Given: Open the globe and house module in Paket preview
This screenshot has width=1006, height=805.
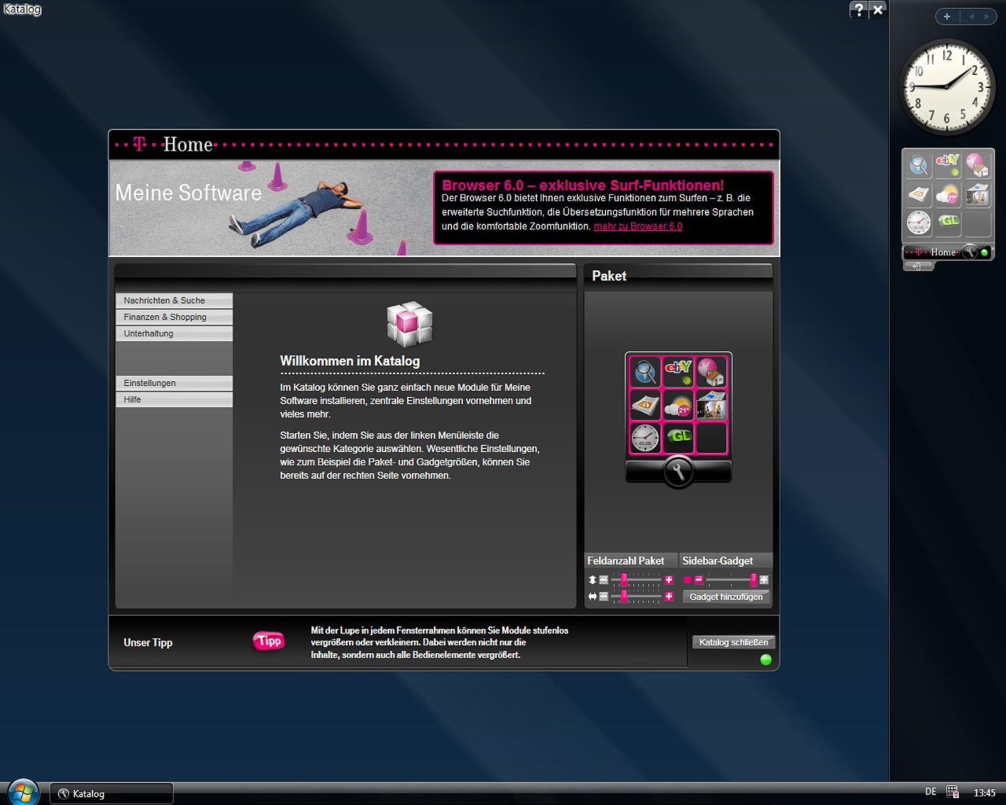Looking at the screenshot, I should coord(712,371).
